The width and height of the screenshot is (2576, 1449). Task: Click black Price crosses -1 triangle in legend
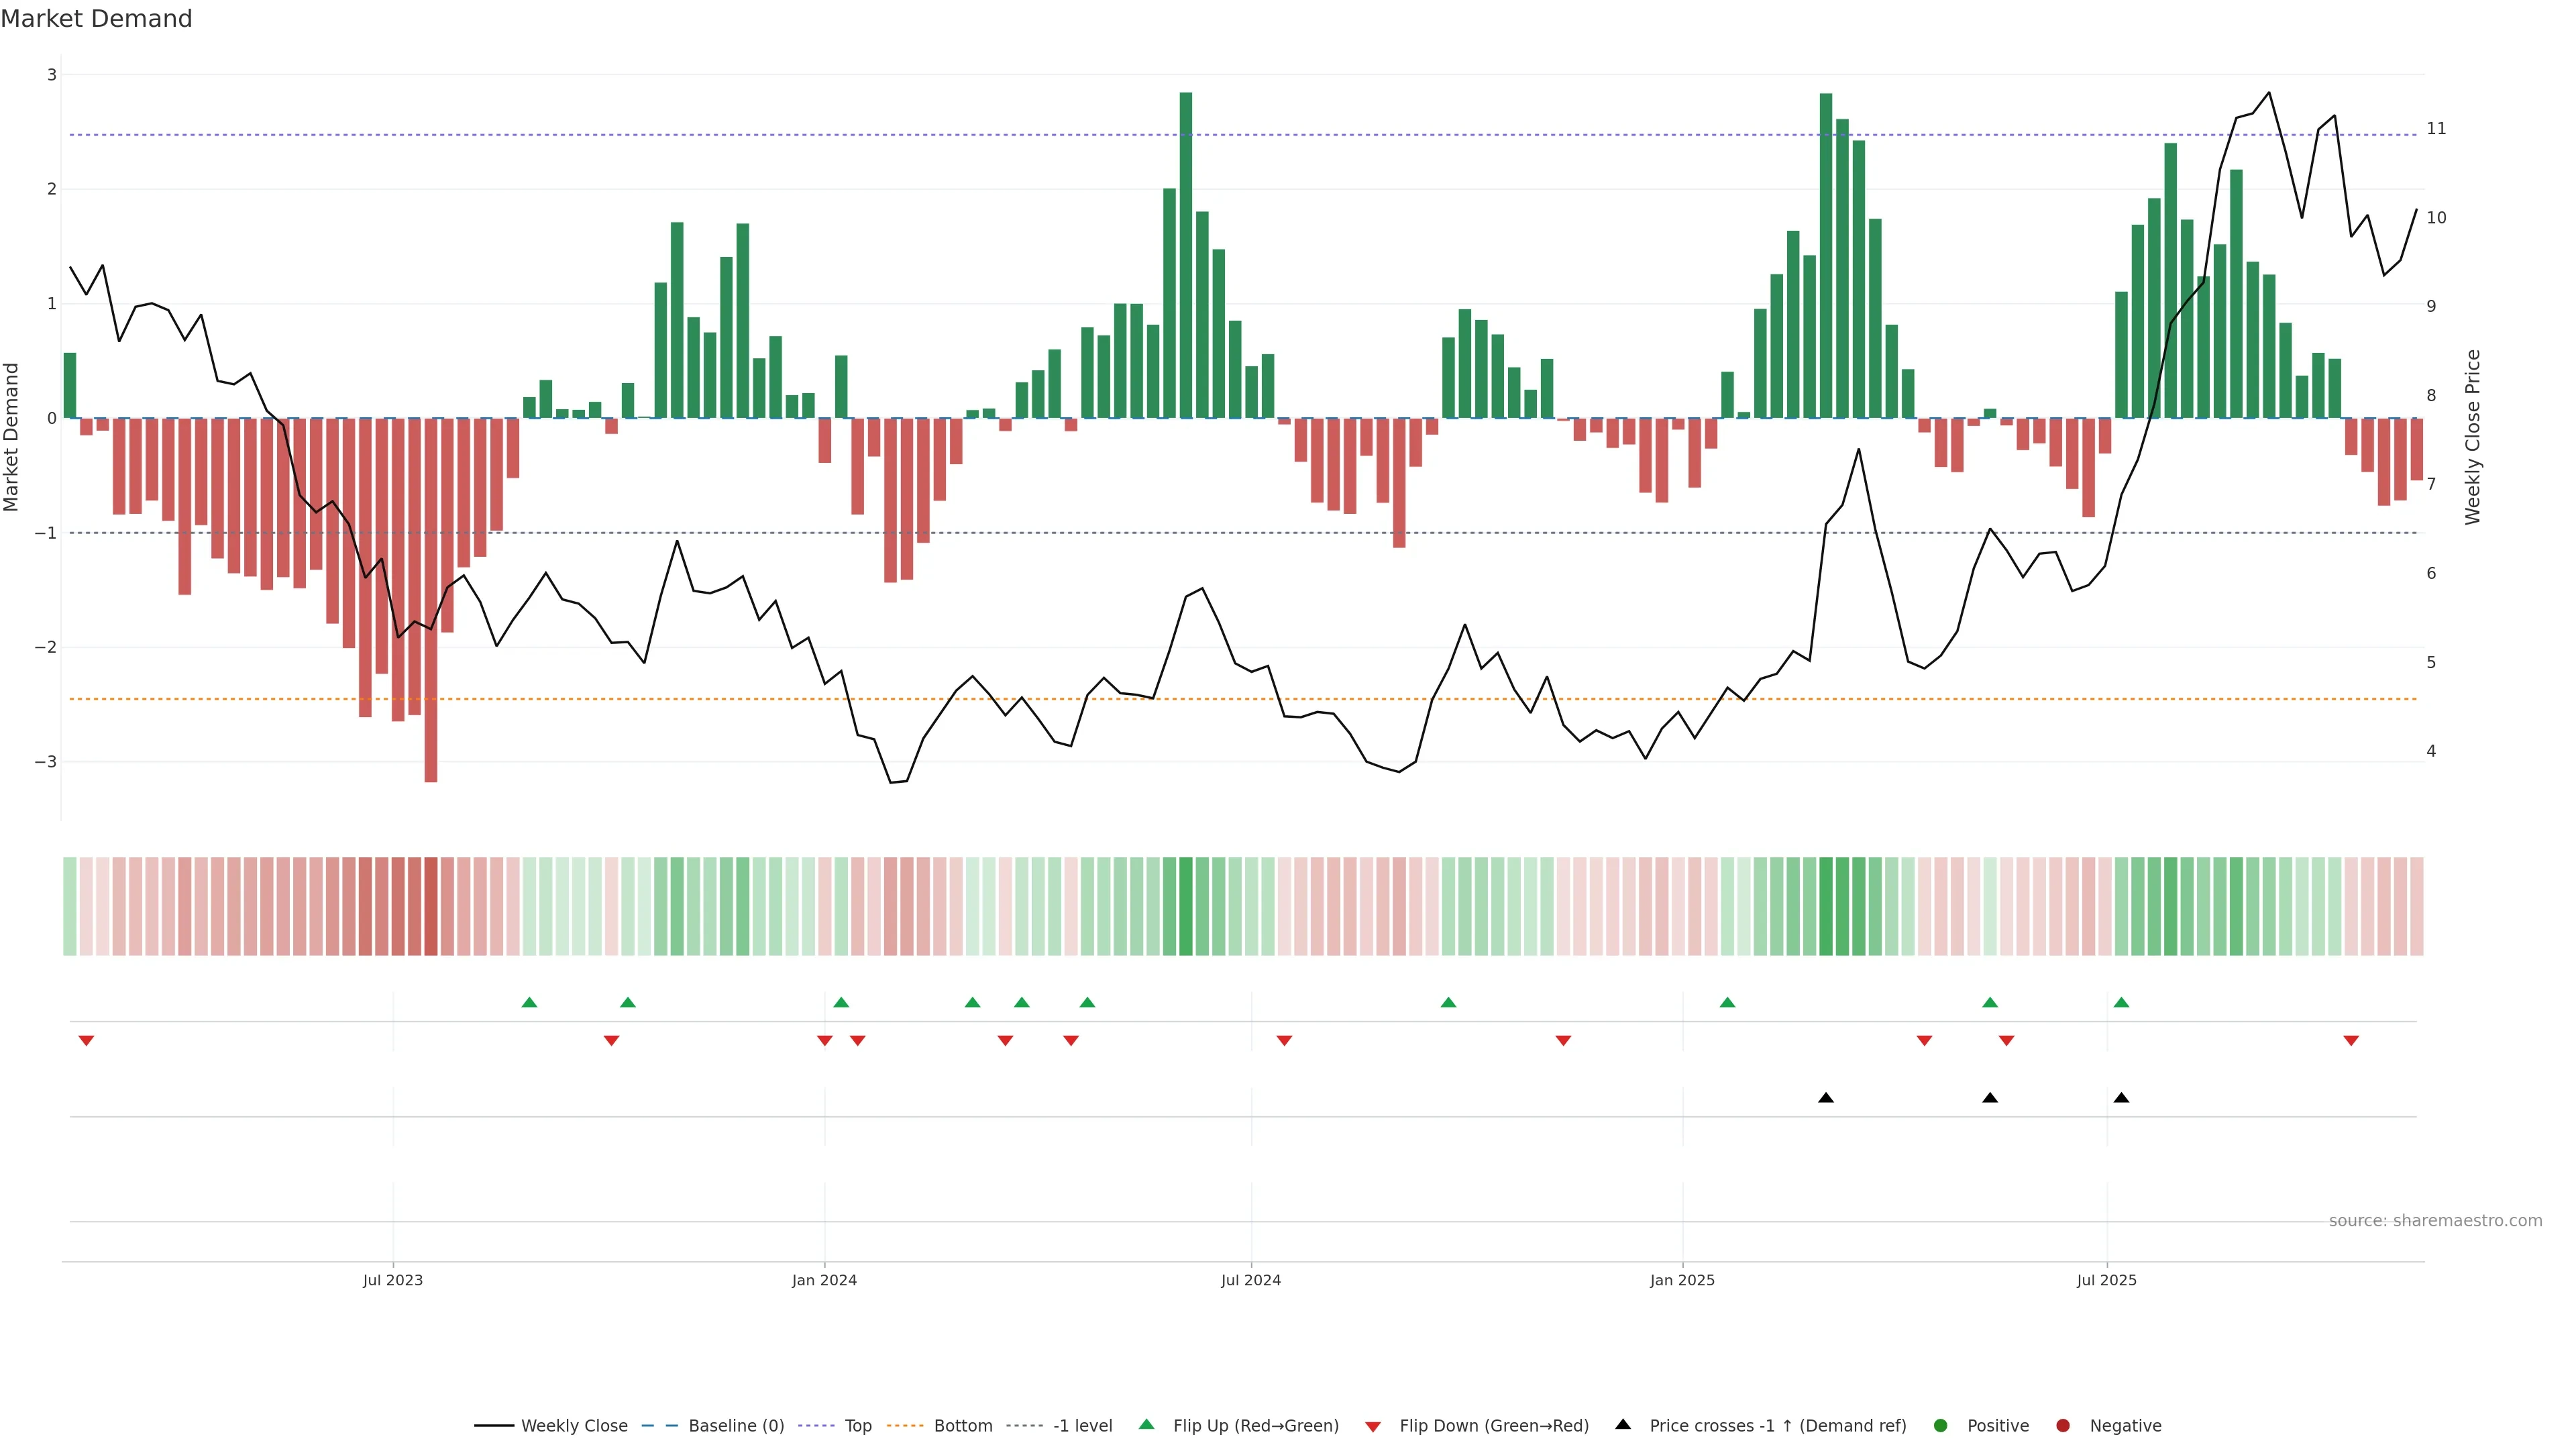click(x=1623, y=1424)
